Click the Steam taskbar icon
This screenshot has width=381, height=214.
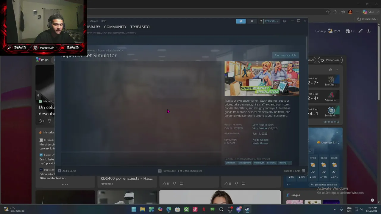coord(247,209)
